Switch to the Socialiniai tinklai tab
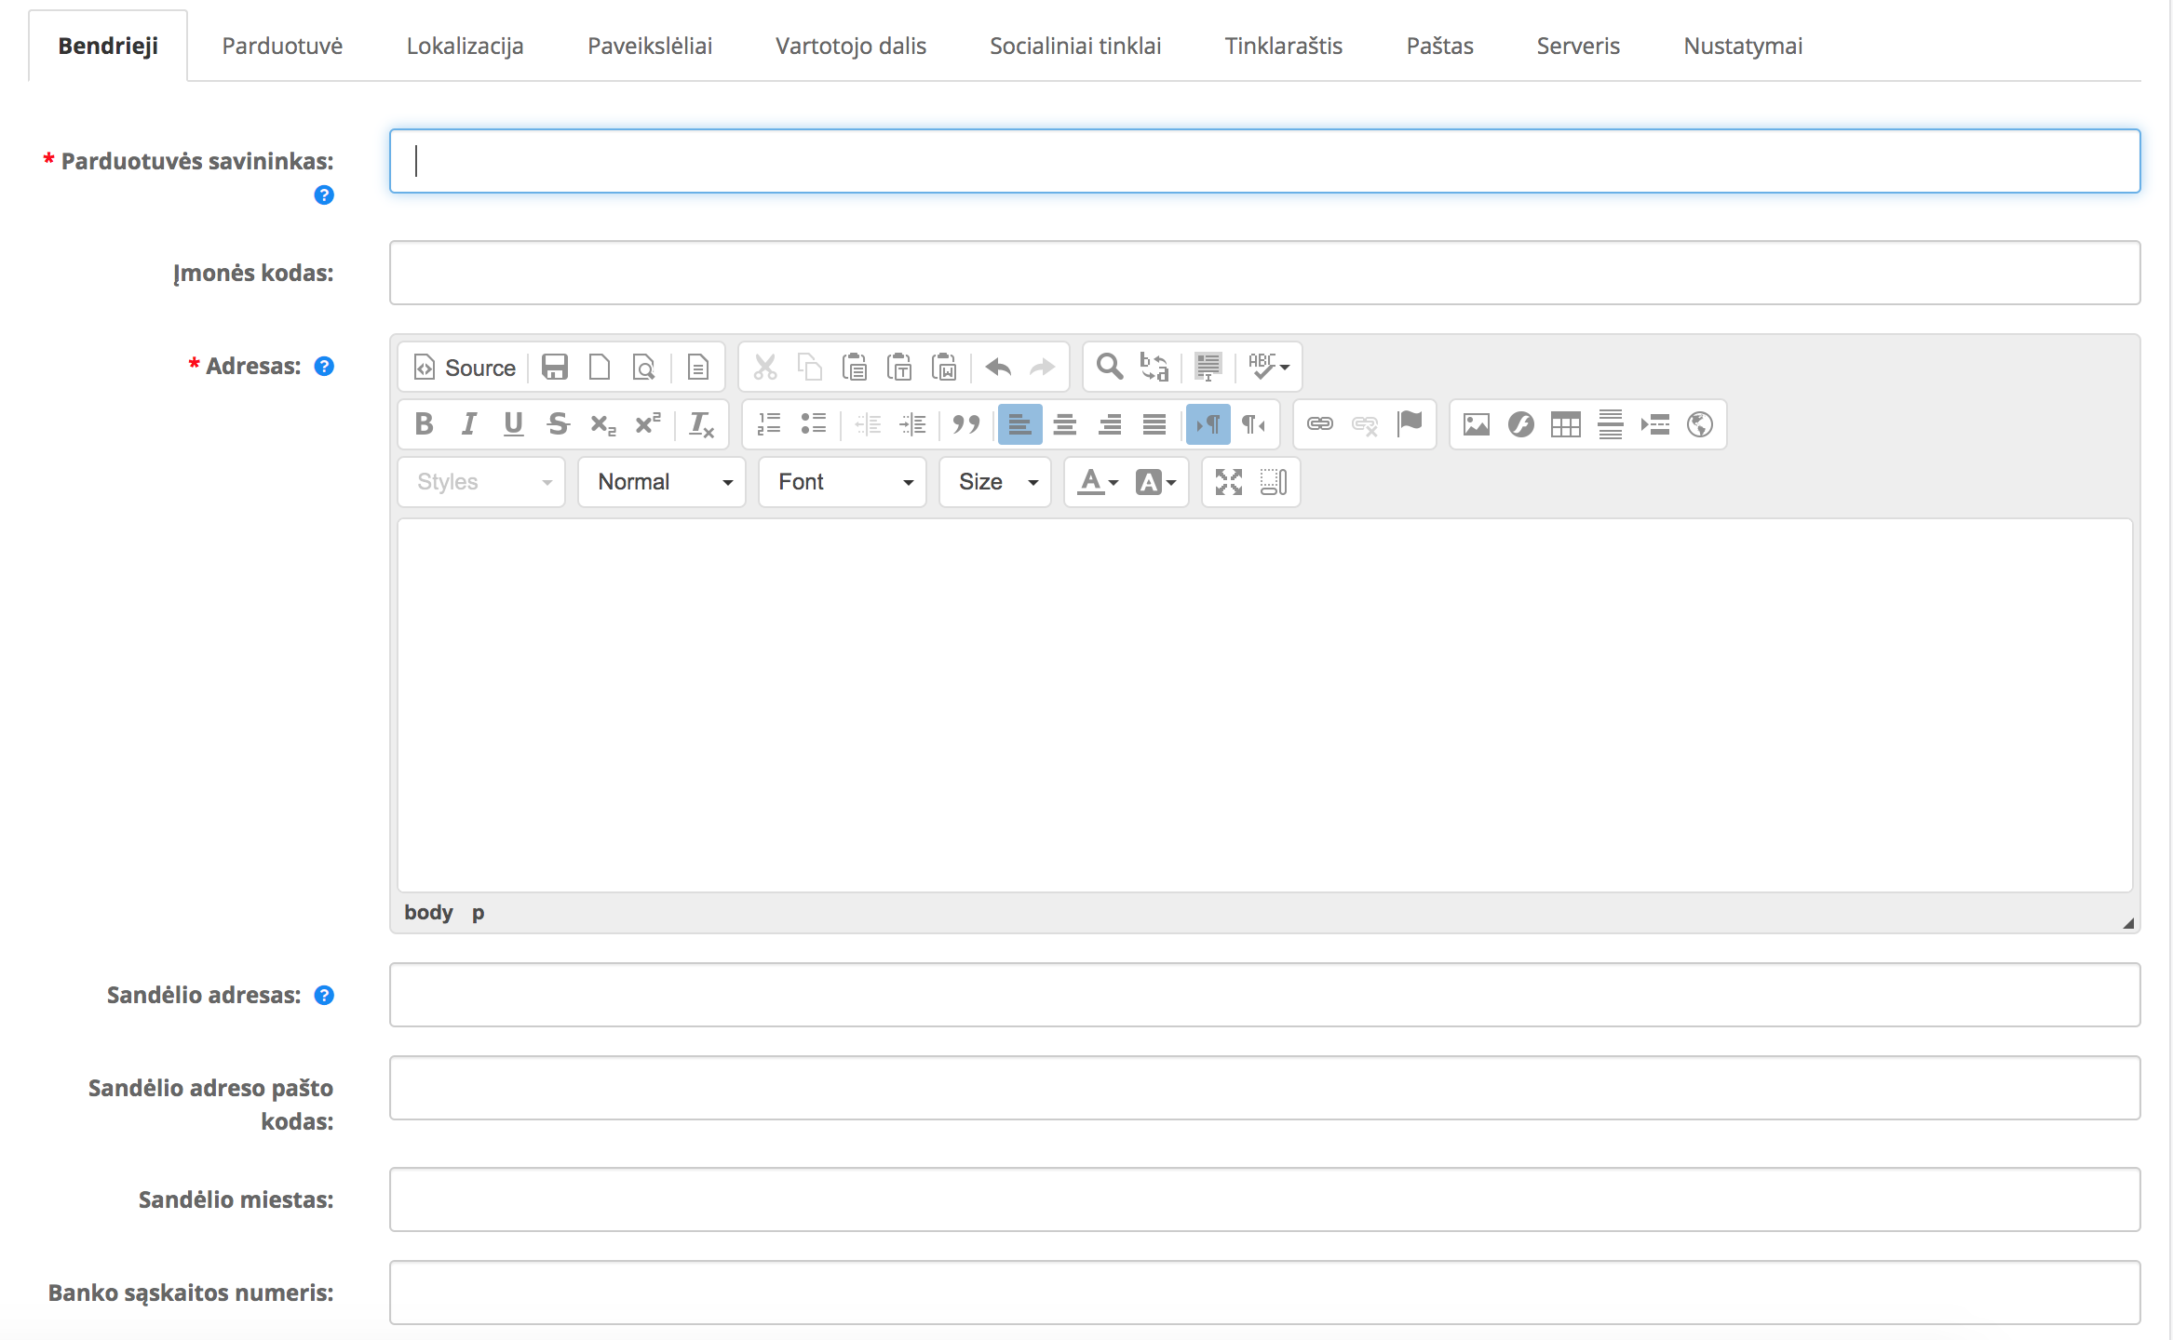 pyautogui.click(x=1075, y=46)
